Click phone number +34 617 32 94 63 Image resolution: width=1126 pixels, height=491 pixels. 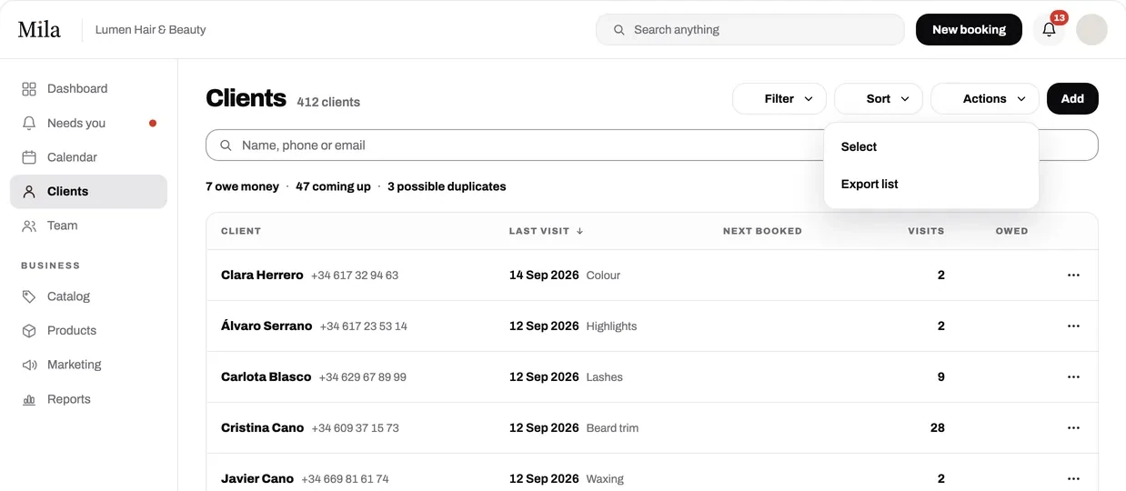[x=355, y=276]
